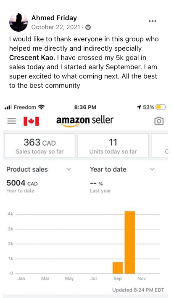Open the Crescent Kao tagged name

pyautogui.click(x=31, y=57)
